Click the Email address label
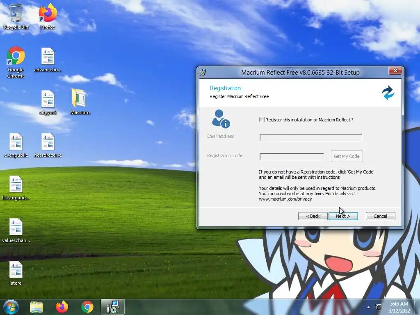The image size is (420, 315). [220, 136]
